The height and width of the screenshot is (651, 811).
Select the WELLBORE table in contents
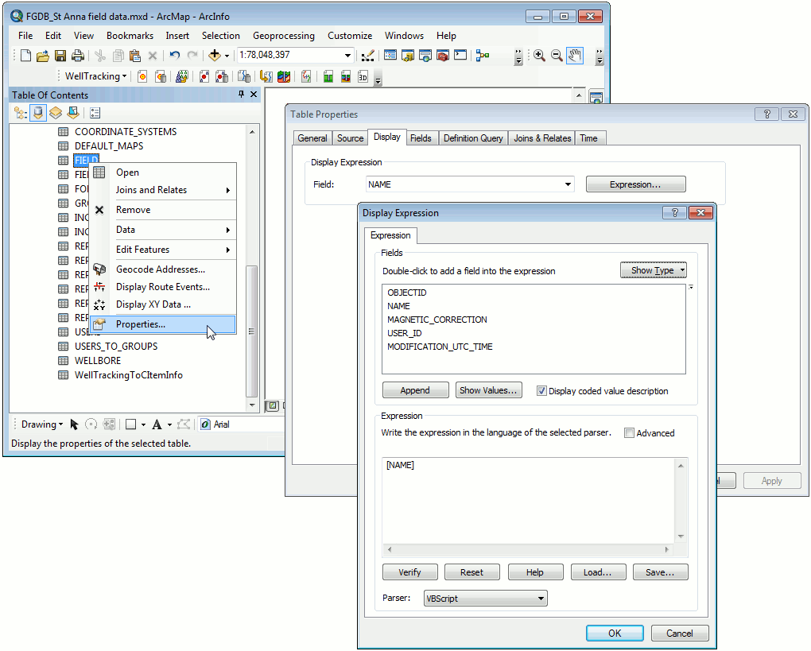pos(98,361)
